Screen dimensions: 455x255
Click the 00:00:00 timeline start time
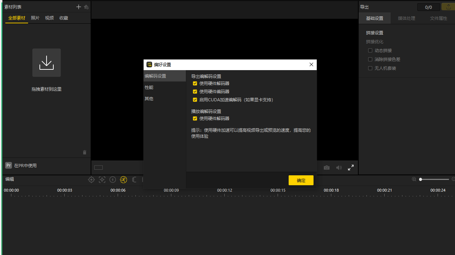click(x=11, y=190)
